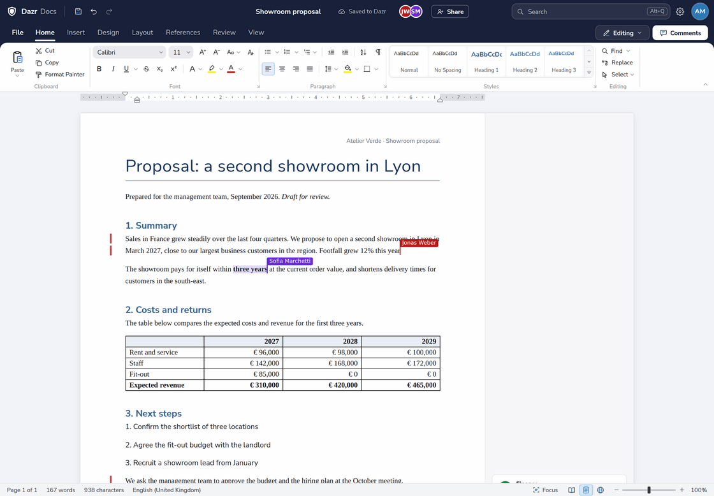This screenshot has width=714, height=496.
Task: Apply the Heading 1 style
Action: 486,61
